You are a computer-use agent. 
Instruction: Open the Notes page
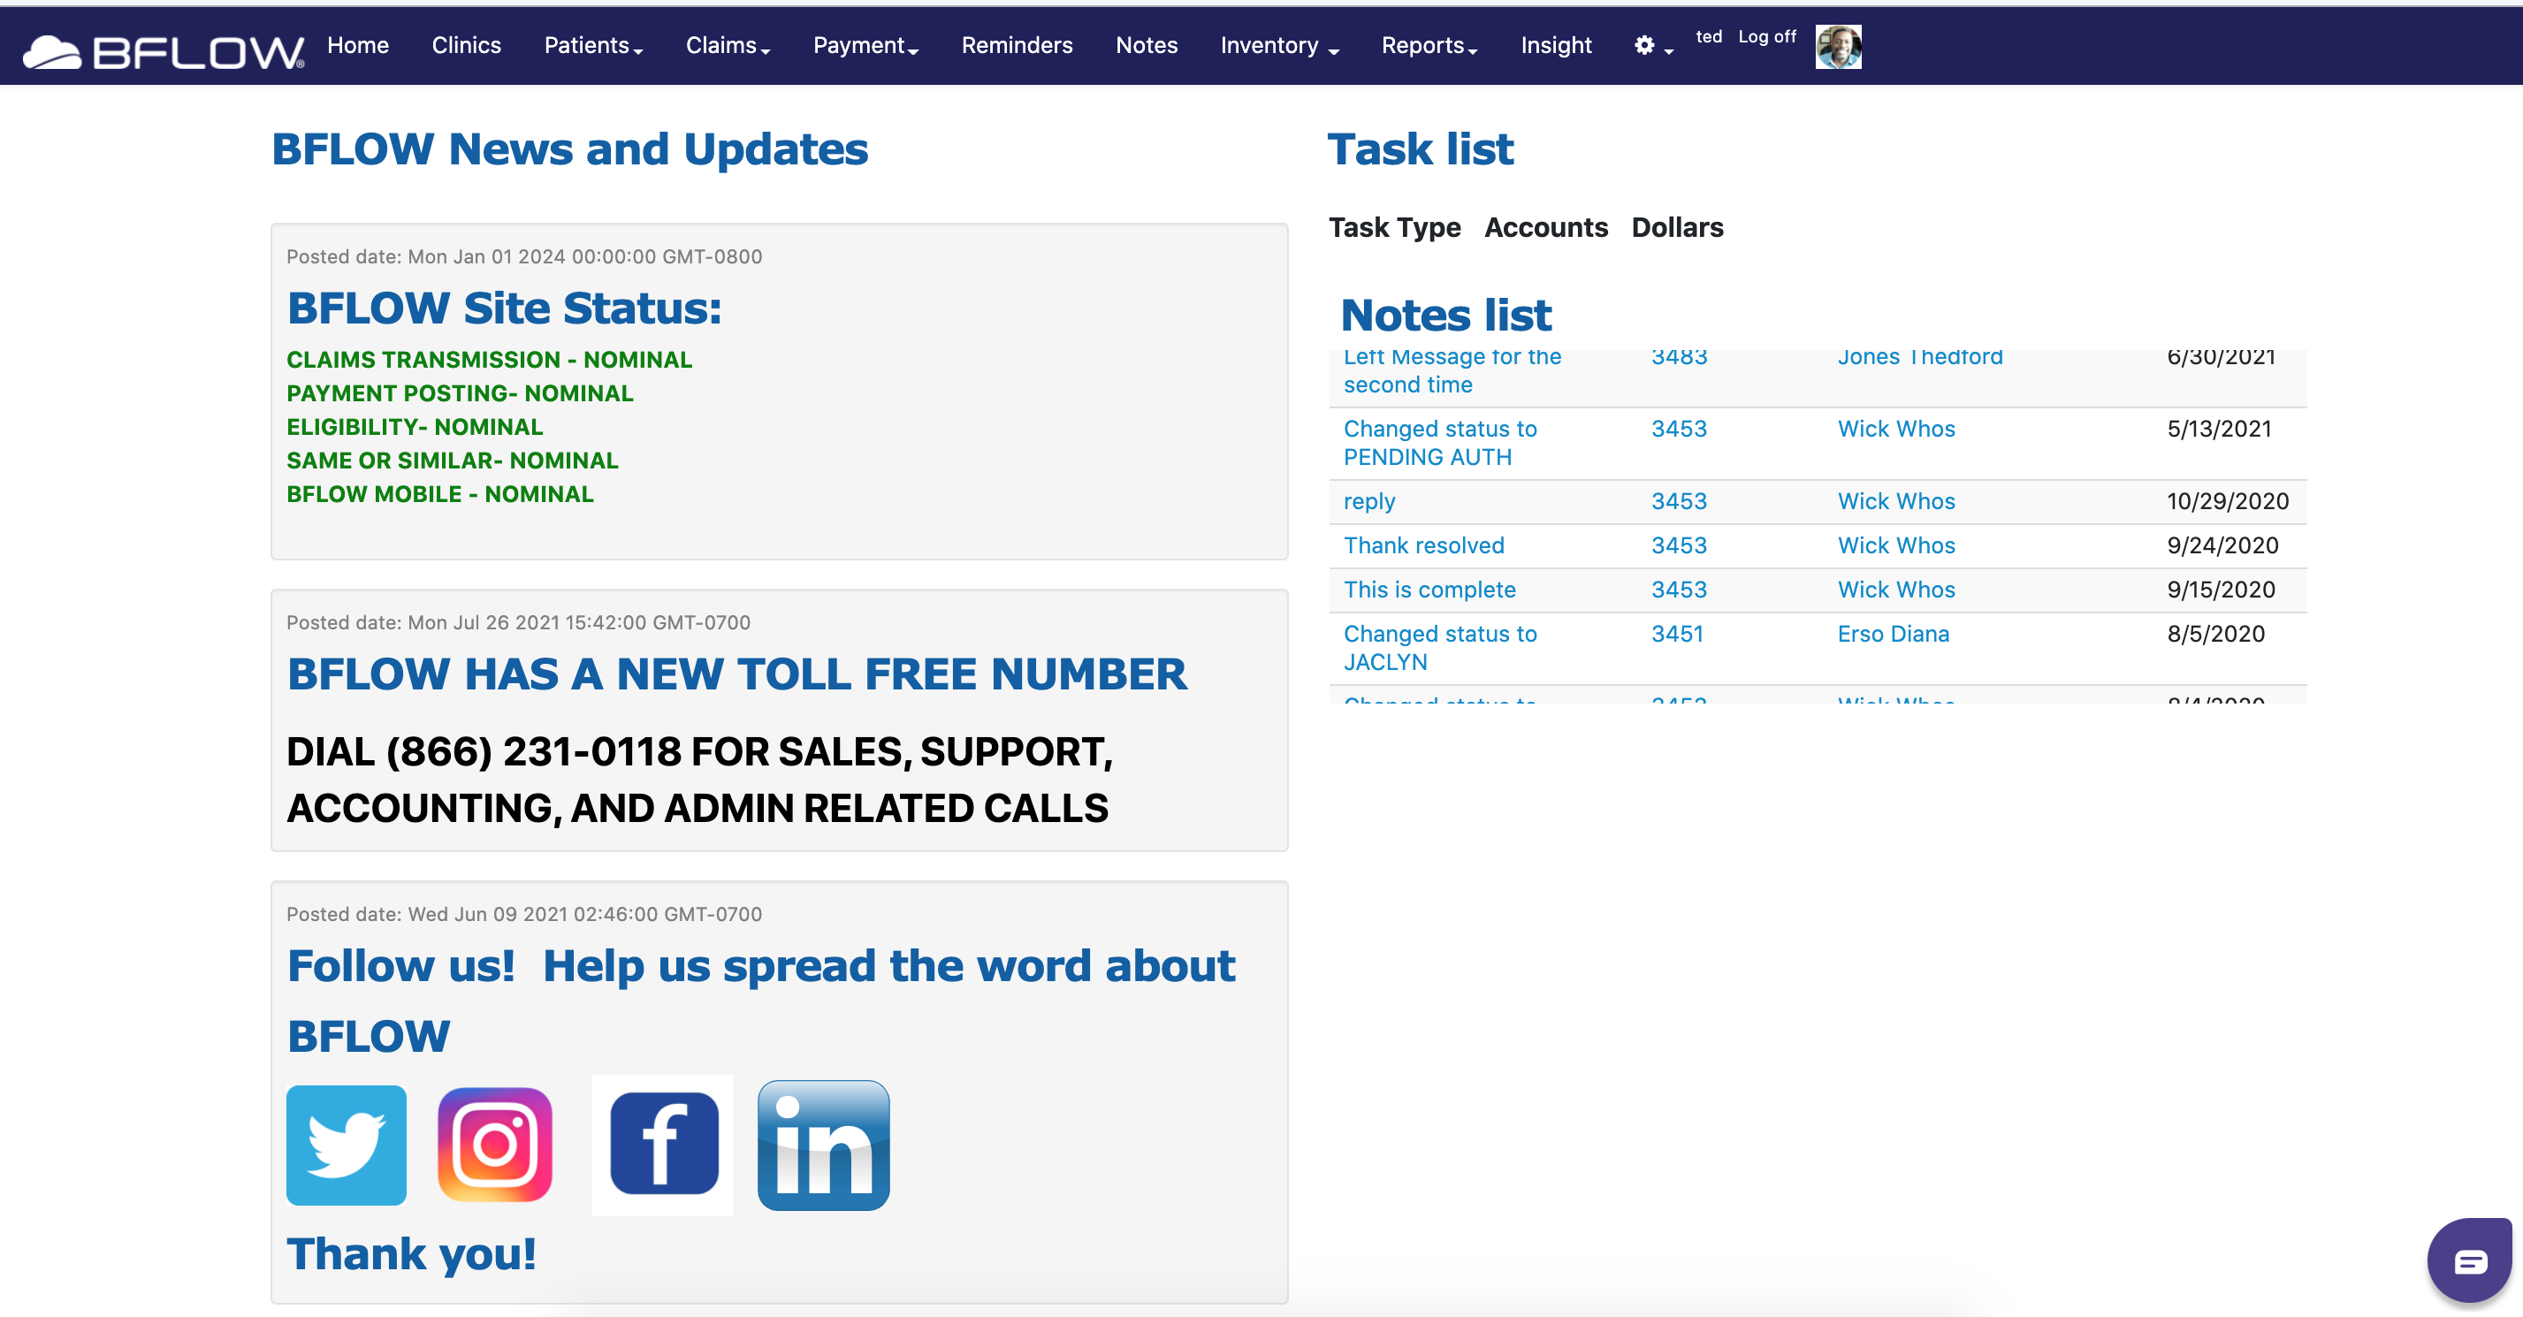[x=1146, y=46]
